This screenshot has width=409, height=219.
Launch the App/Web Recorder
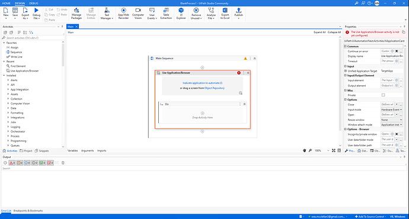point(123,13)
